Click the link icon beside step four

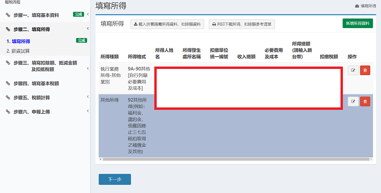pos(8,83)
